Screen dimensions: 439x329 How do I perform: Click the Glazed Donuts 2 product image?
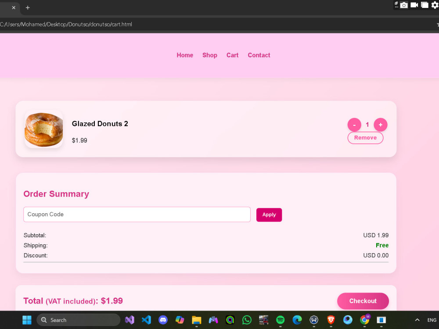pos(43,129)
